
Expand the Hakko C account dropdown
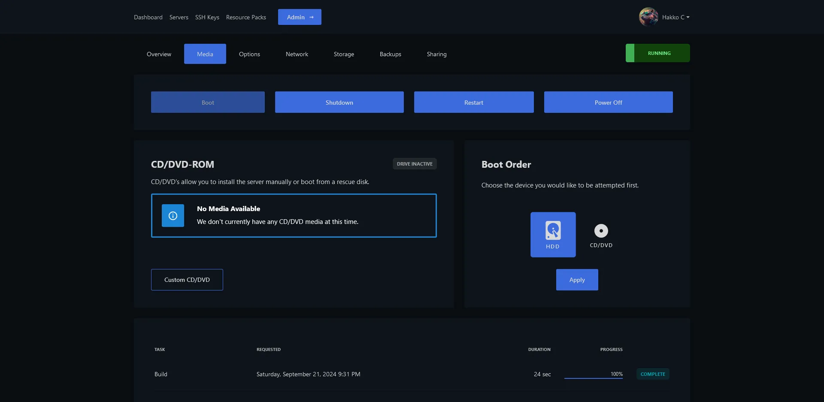click(x=676, y=17)
